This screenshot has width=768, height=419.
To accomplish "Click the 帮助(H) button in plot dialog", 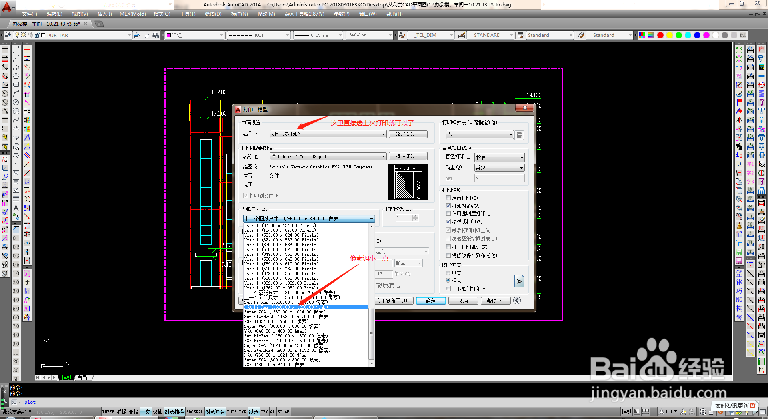I will tap(495, 301).
